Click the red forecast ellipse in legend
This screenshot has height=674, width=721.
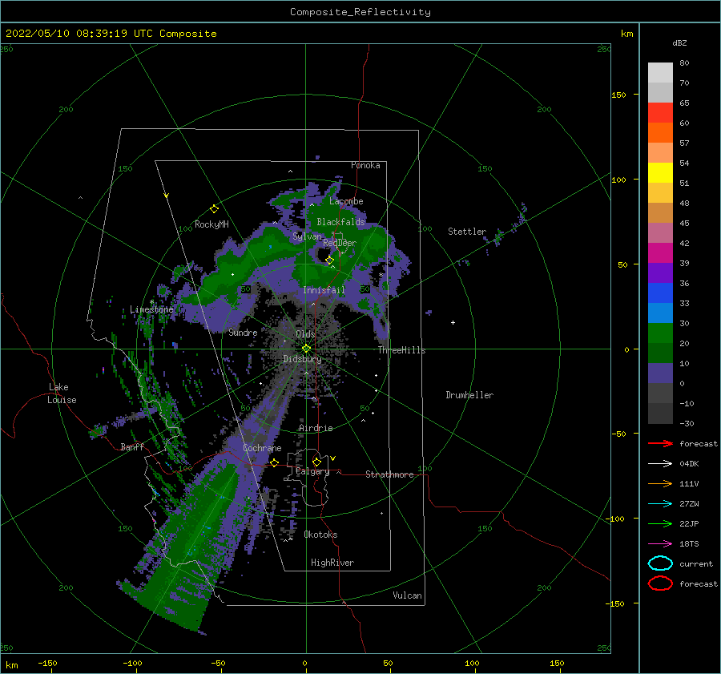click(660, 583)
